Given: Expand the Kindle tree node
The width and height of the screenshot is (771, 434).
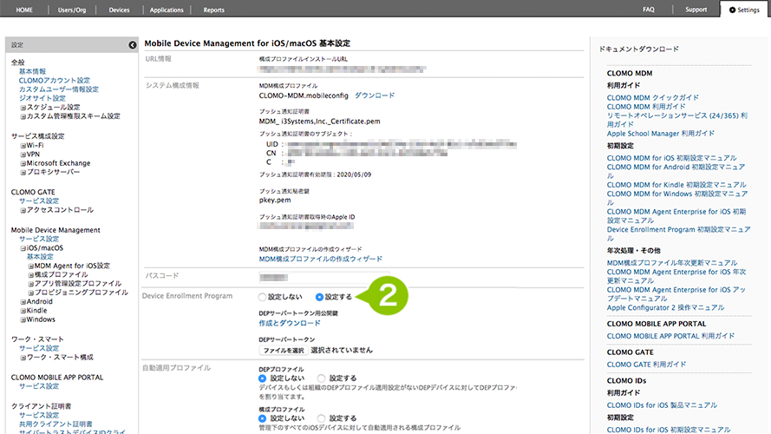Looking at the screenshot, I should tap(23, 311).
